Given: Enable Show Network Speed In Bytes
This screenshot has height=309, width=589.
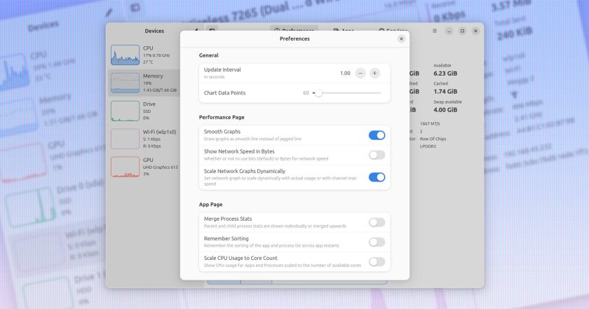Looking at the screenshot, I should [x=377, y=155].
